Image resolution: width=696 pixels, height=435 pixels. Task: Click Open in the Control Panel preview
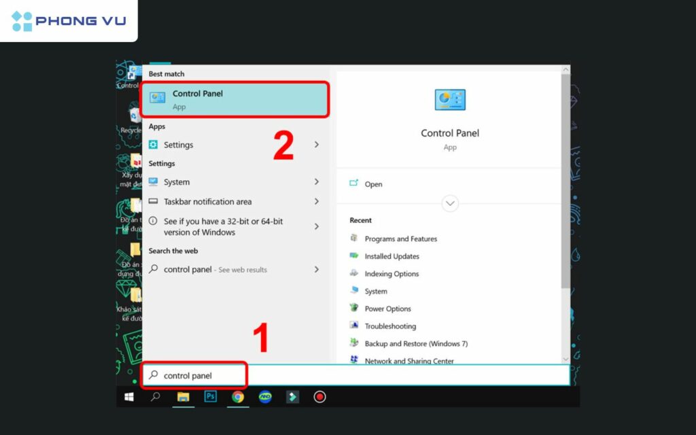tap(373, 184)
